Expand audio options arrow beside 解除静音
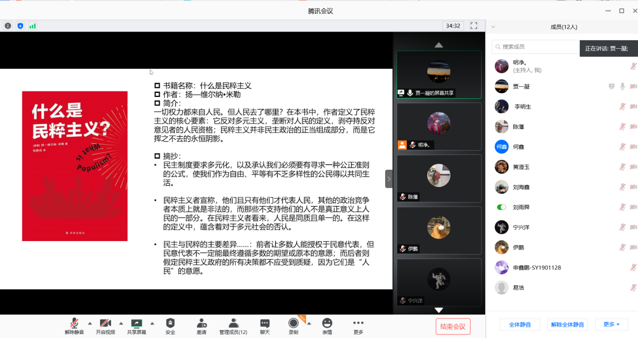This screenshot has height=338, width=638. coord(90,323)
